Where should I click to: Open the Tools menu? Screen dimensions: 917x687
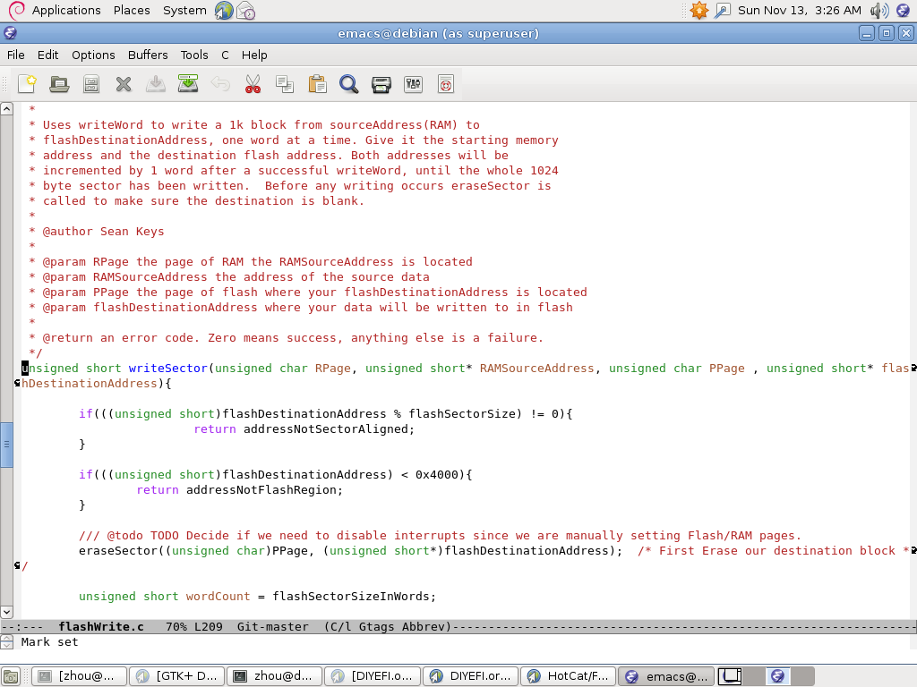(x=194, y=55)
